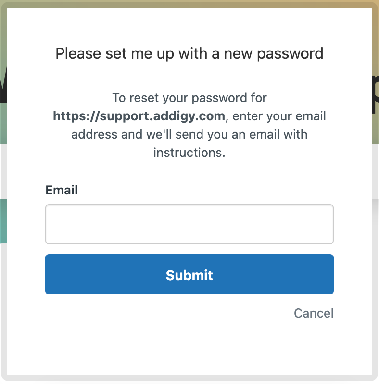The image size is (379, 384).
Task: Click the Email field label
Action: [x=62, y=190]
